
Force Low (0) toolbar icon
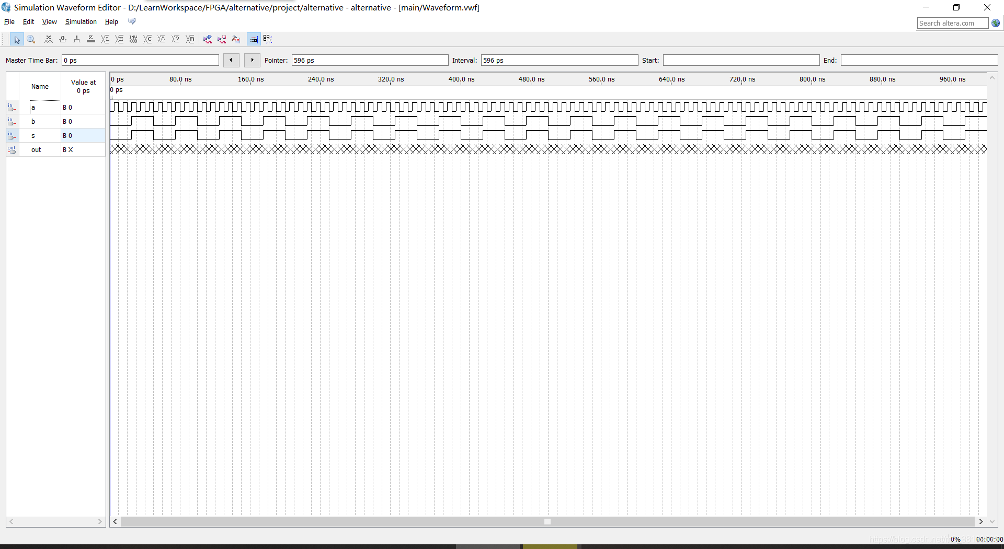pos(63,39)
